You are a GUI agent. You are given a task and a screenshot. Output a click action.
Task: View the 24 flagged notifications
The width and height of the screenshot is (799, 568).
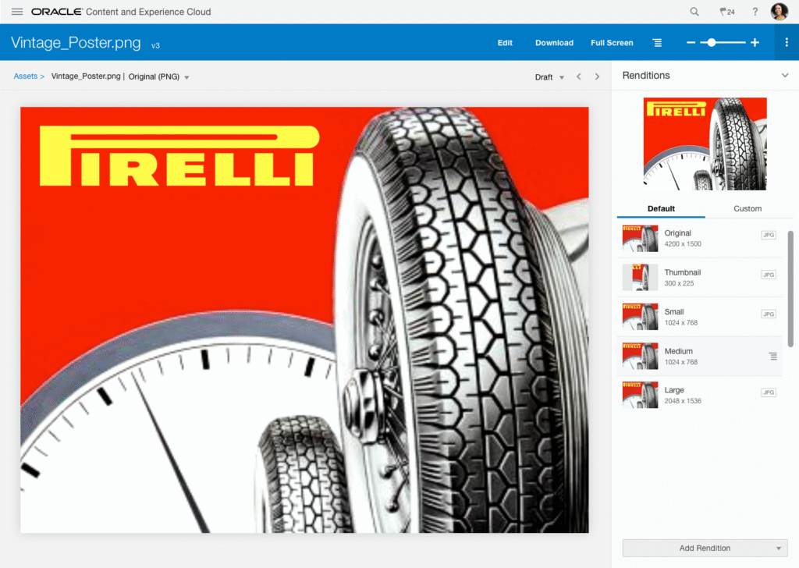click(x=727, y=12)
